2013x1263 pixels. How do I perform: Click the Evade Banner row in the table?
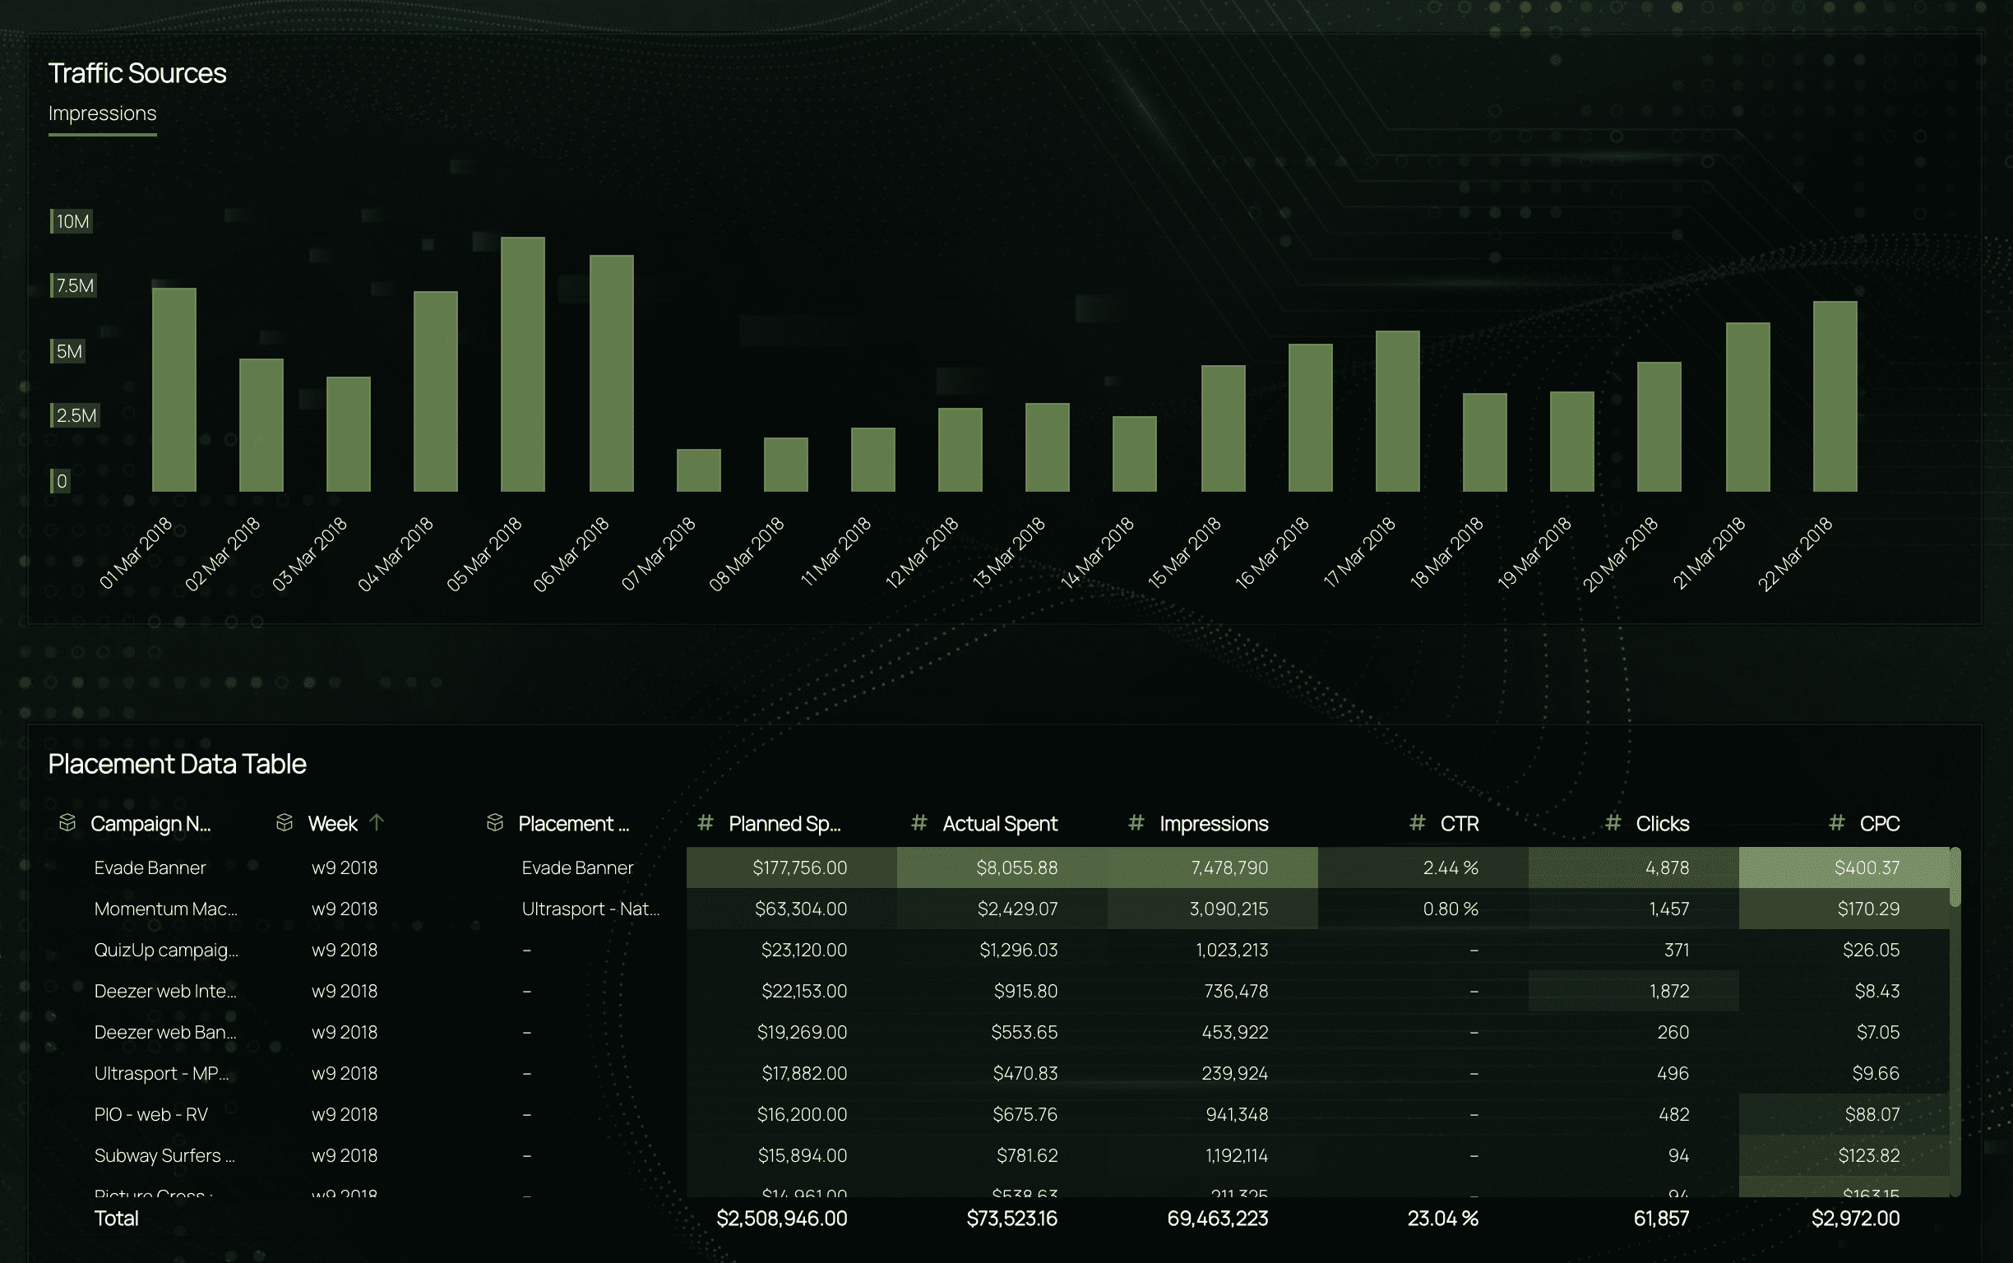150,867
